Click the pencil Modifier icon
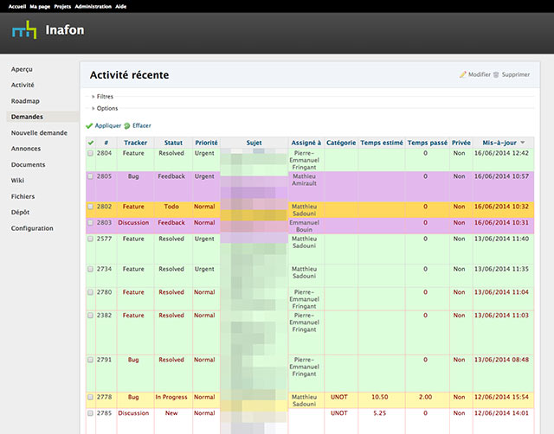Screen dimensions: 554x434 pos(462,74)
